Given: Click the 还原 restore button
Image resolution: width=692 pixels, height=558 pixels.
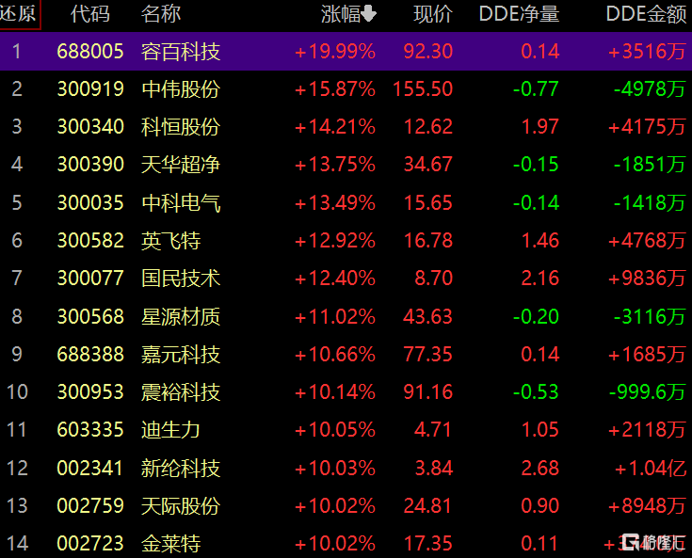Looking at the screenshot, I should (x=20, y=14).
